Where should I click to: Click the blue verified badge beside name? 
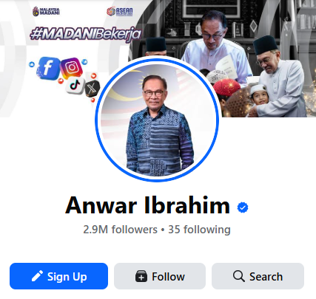click(x=243, y=207)
